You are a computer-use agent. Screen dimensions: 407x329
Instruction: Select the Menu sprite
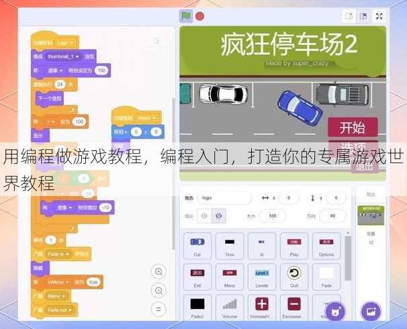(x=230, y=277)
